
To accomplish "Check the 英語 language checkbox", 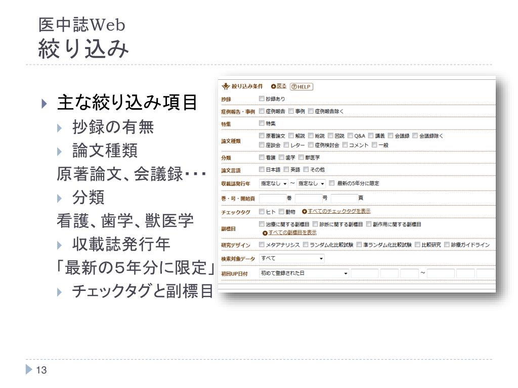I will point(286,170).
